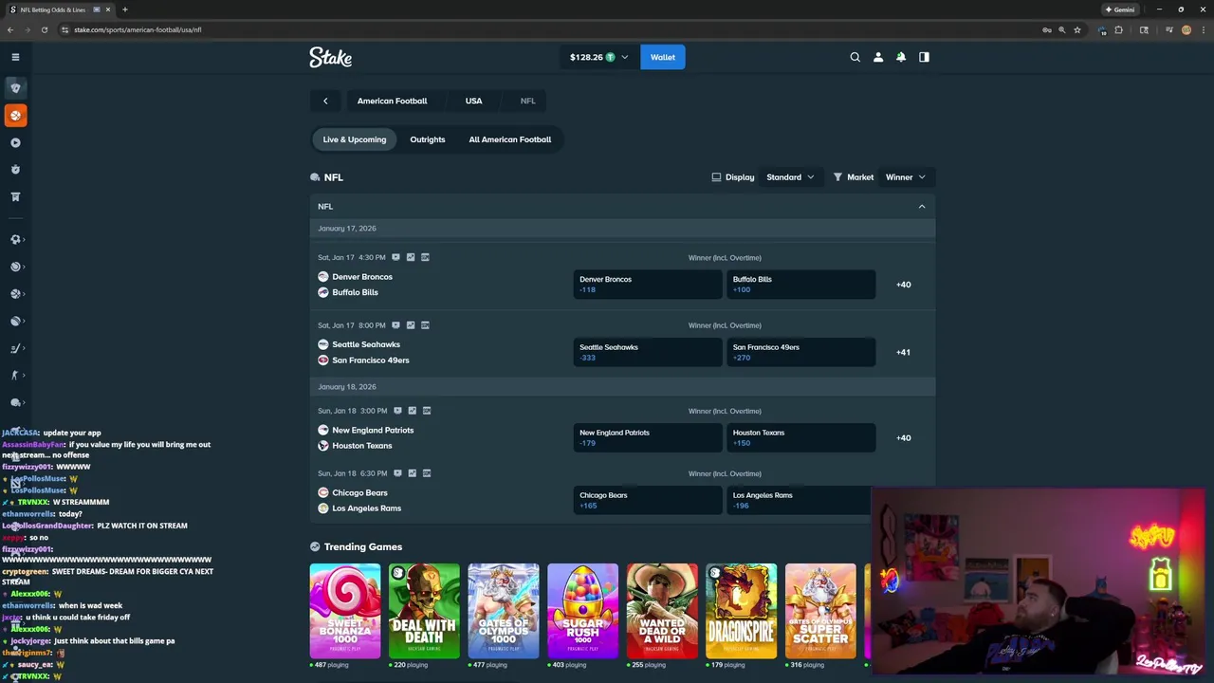Select the orange Sports sidebar icon
Screen dimensions: 1214x683
[15, 115]
